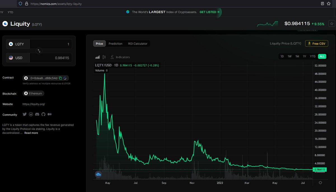Download data with Free CSV button

click(x=317, y=44)
